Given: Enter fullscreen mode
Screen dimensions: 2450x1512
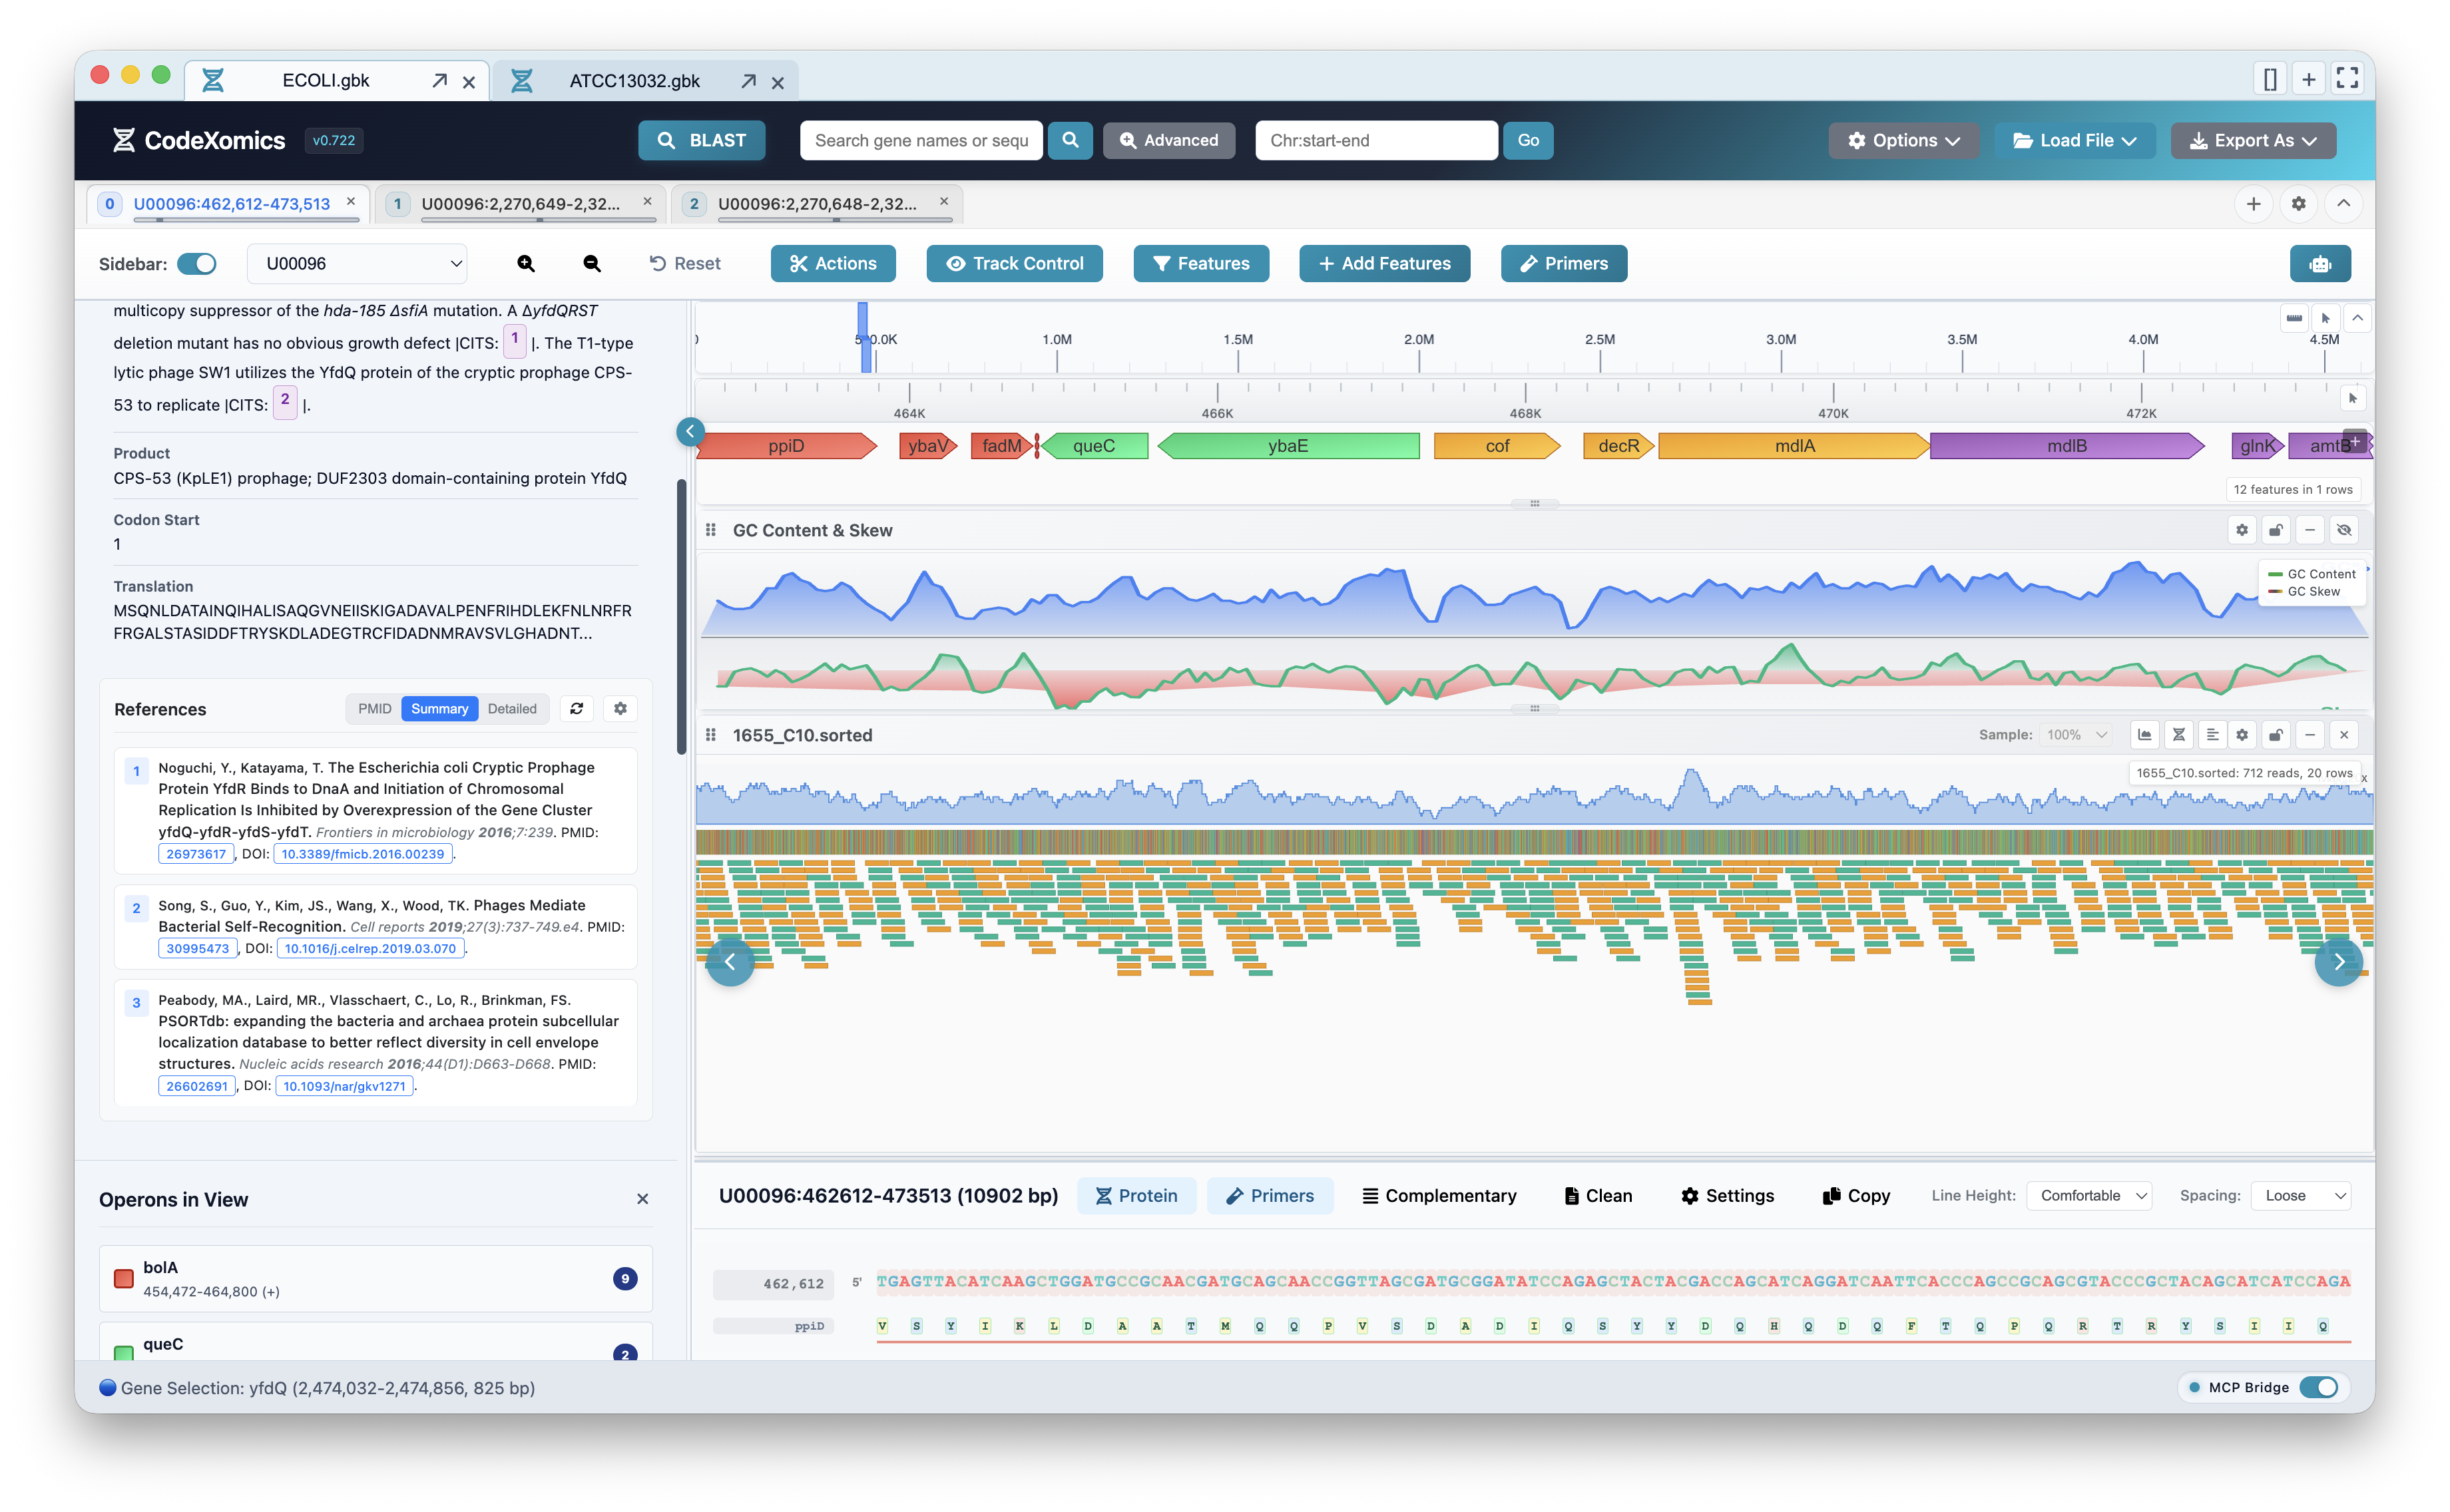Looking at the screenshot, I should click(2347, 79).
